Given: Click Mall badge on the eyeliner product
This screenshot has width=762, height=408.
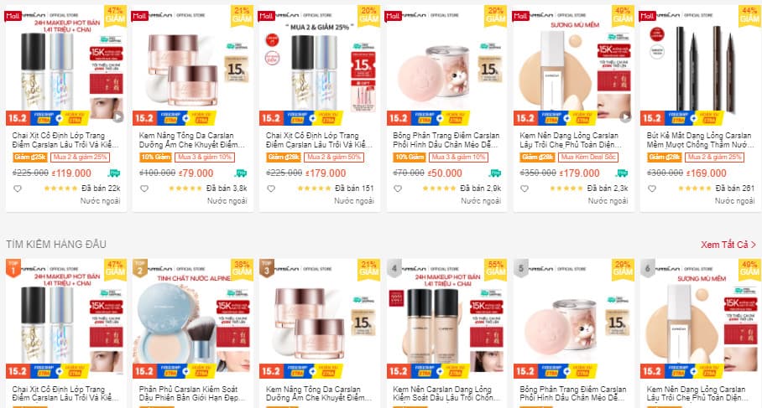Looking at the screenshot, I should point(647,16).
